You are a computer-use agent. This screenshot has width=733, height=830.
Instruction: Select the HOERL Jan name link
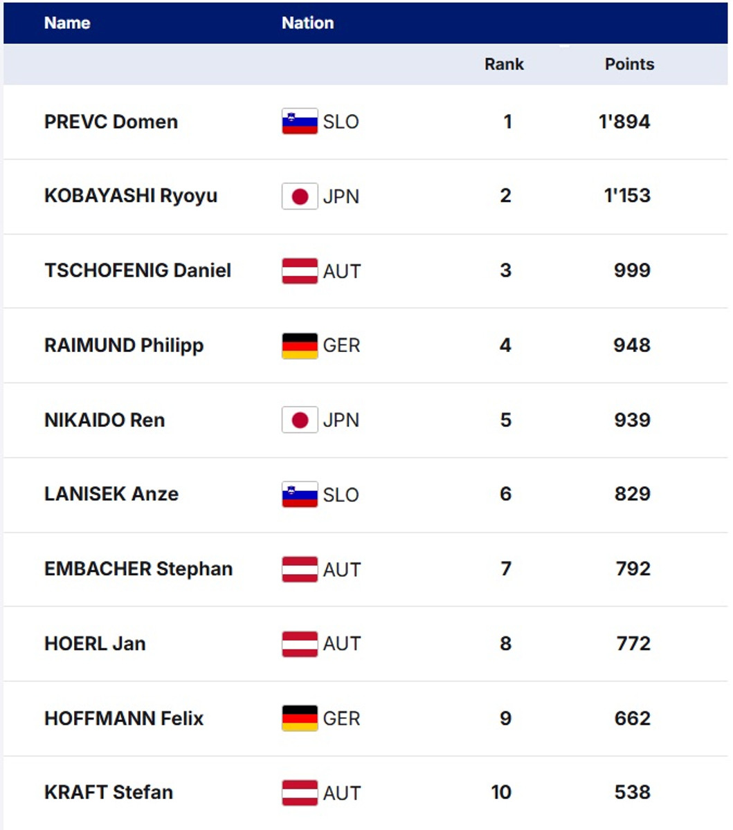pos(95,644)
